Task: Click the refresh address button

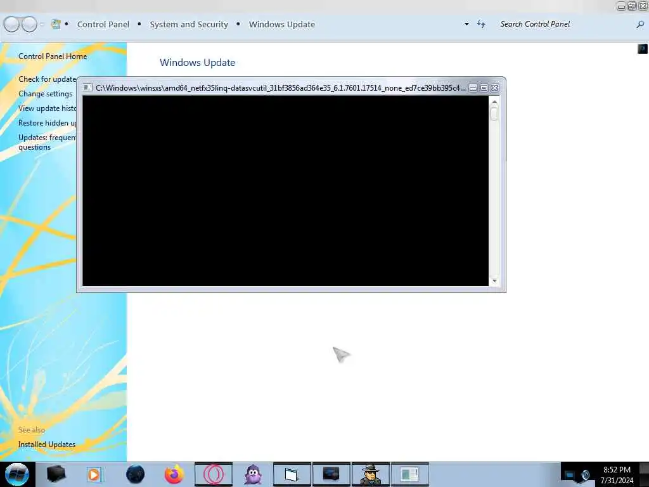Action: 481,24
